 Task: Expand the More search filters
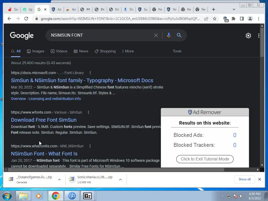pyautogui.click(x=128, y=51)
